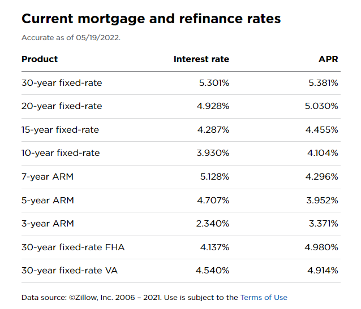Viewport: 361px width, 309px height.
Task: Click the Interest rate column header
Action: pos(201,59)
